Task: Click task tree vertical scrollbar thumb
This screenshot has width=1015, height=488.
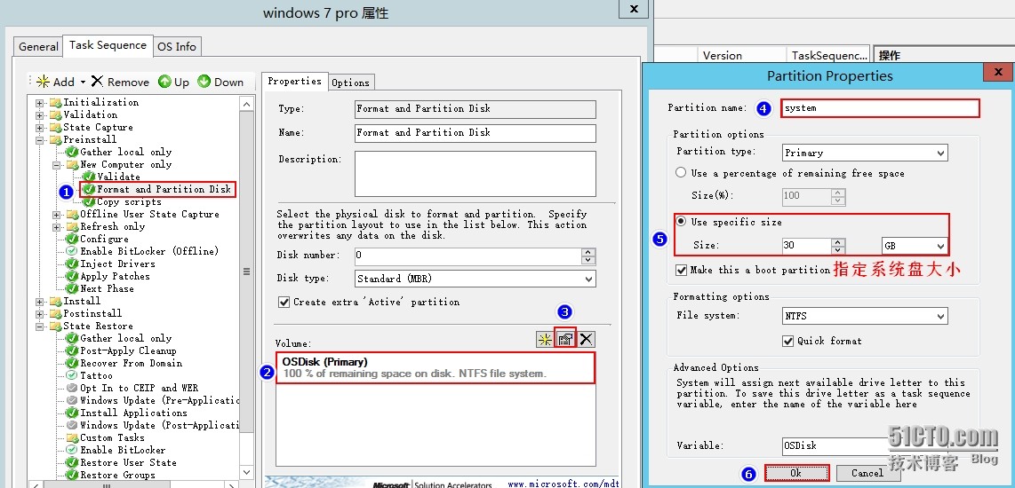Action: click(x=246, y=272)
